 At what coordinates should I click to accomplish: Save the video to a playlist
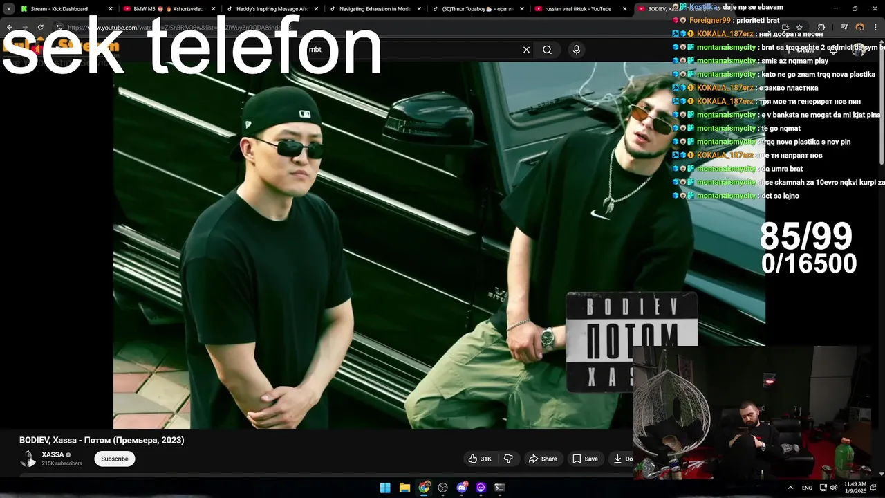(585, 459)
